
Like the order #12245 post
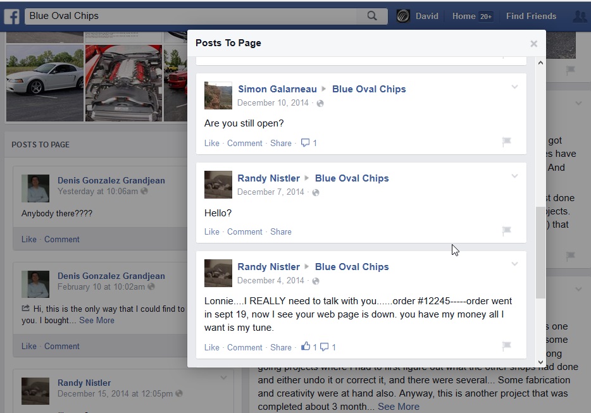tap(212, 347)
